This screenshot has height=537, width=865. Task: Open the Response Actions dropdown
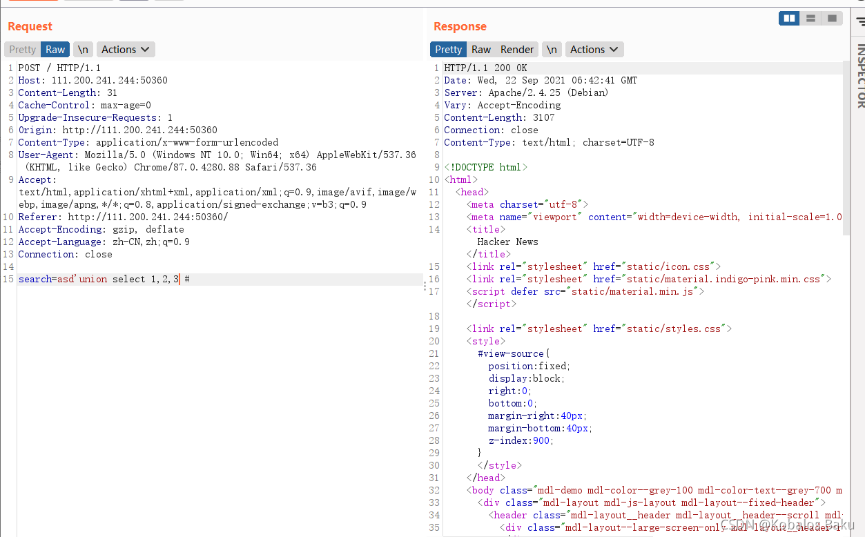pyautogui.click(x=594, y=50)
